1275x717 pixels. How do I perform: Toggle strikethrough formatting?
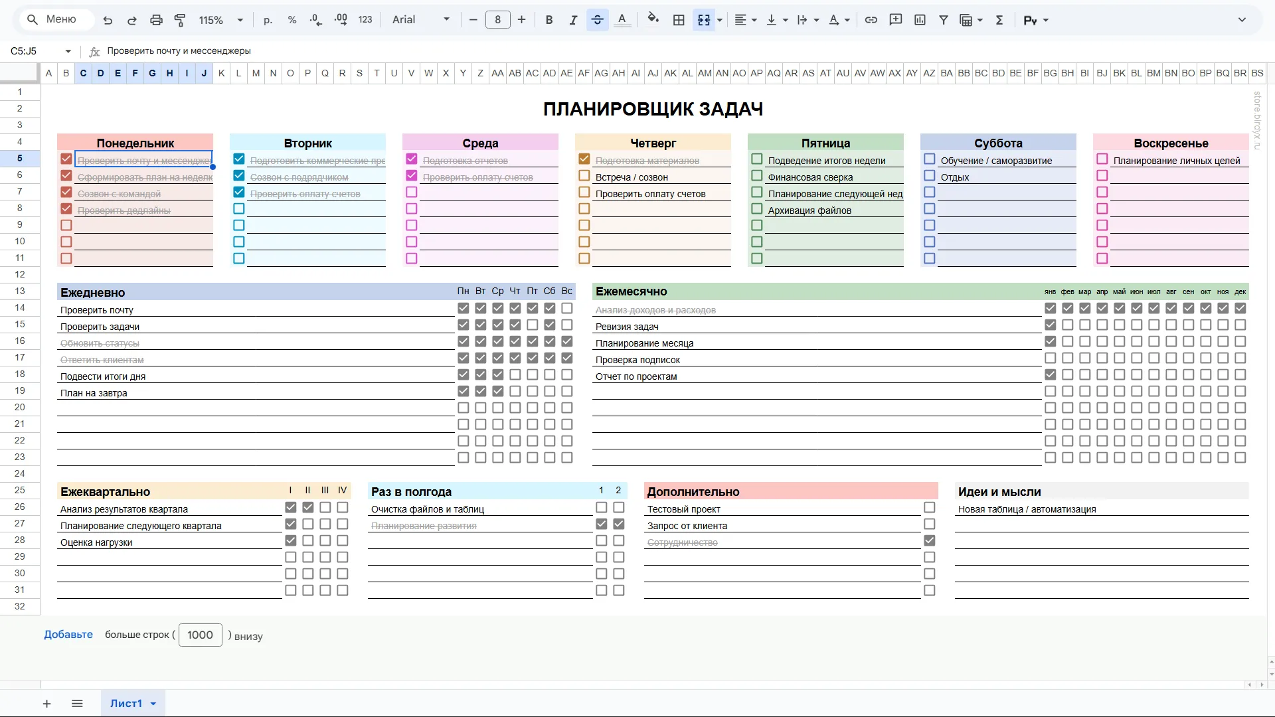pyautogui.click(x=598, y=20)
